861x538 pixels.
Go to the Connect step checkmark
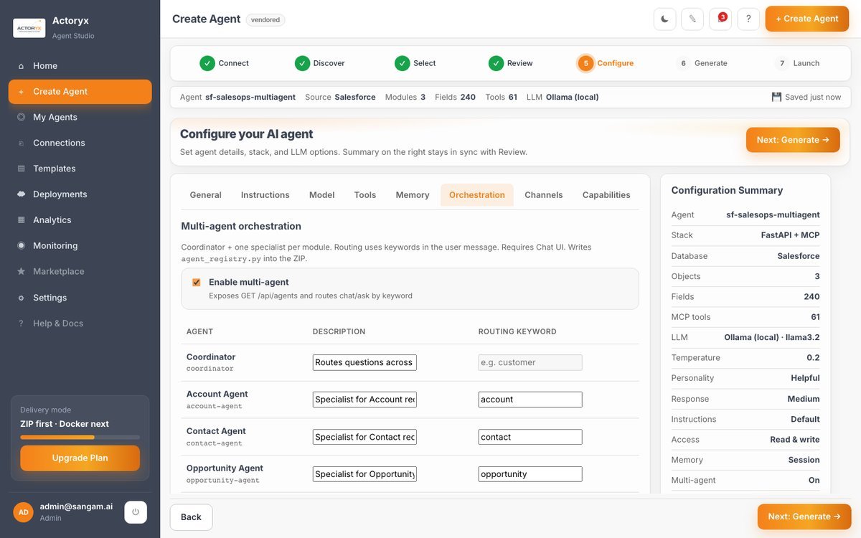coord(207,63)
